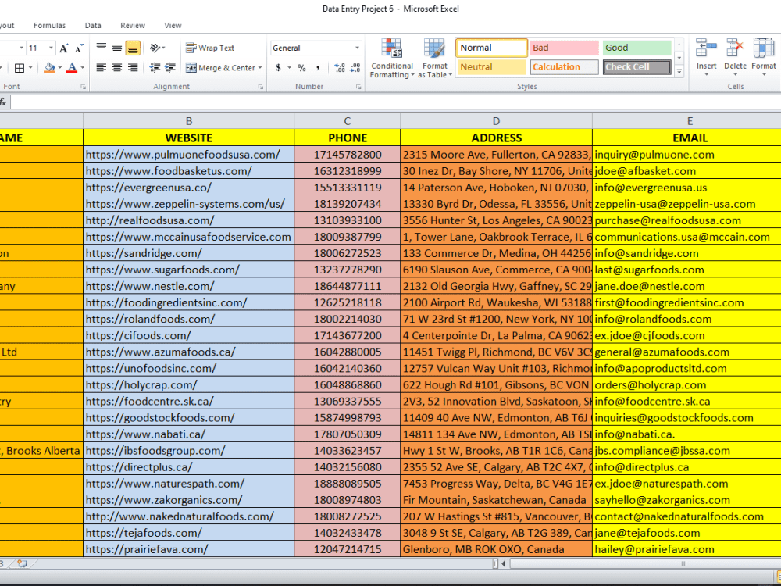Open the Font Color dropdown arrow
Image resolution: width=781 pixels, height=586 pixels.
pyautogui.click(x=82, y=68)
